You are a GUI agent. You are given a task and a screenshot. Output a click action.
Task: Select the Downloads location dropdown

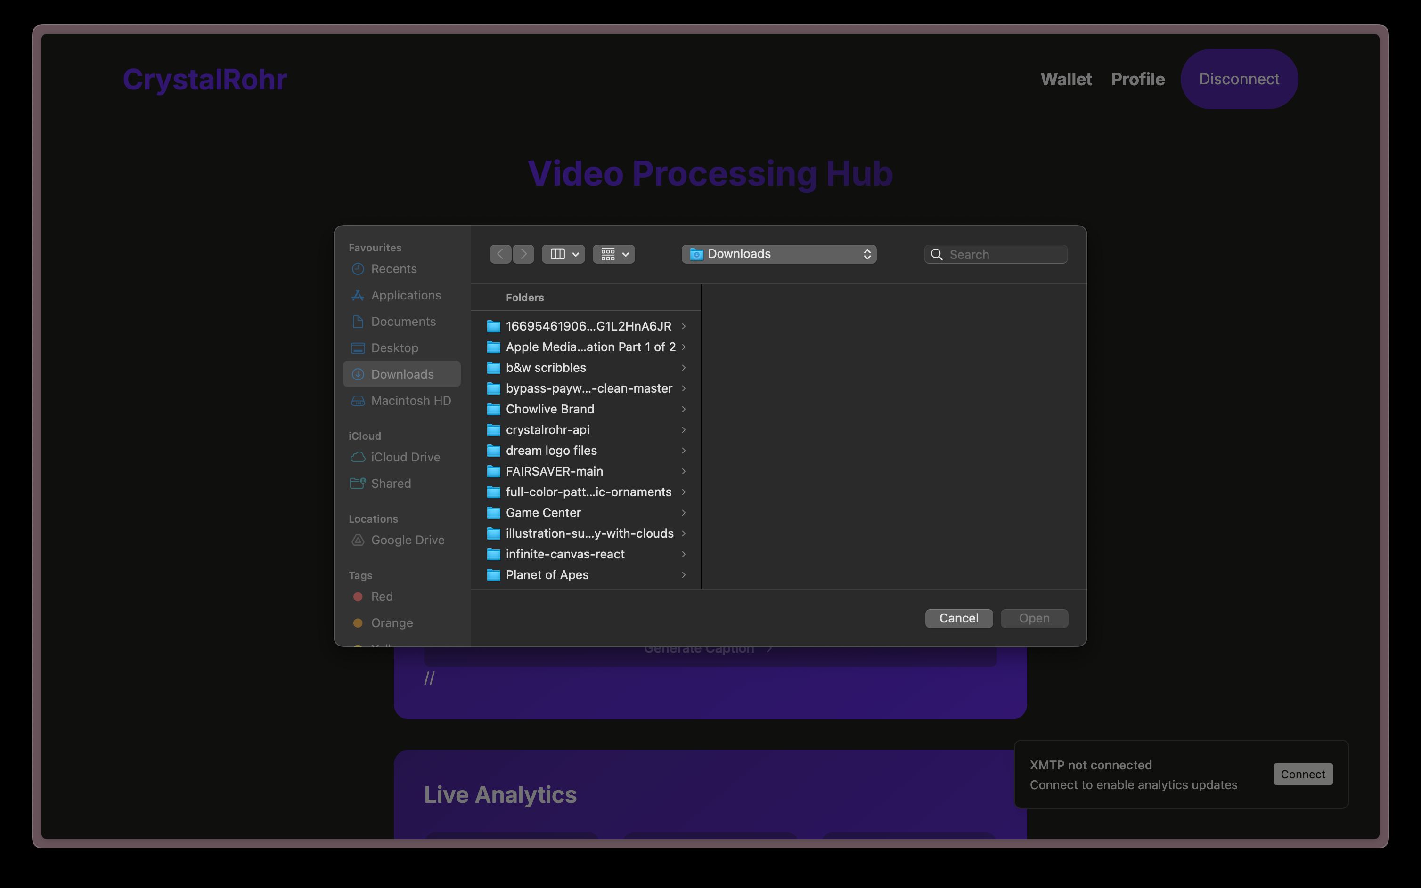779,253
